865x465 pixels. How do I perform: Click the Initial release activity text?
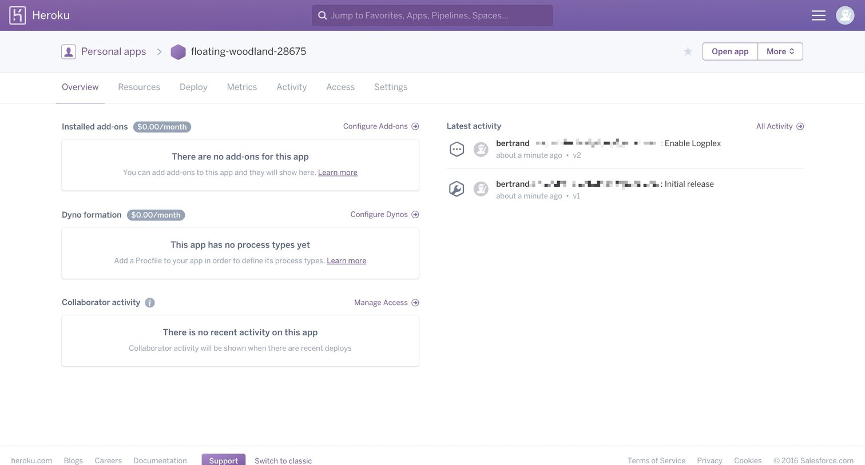pyautogui.click(x=689, y=184)
